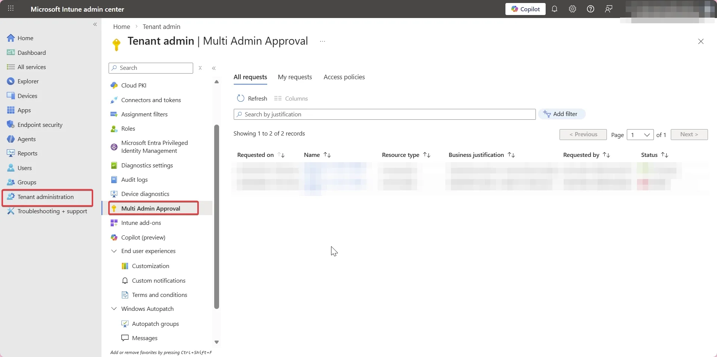
Task: Sort by the Name column
Action: 317,155
